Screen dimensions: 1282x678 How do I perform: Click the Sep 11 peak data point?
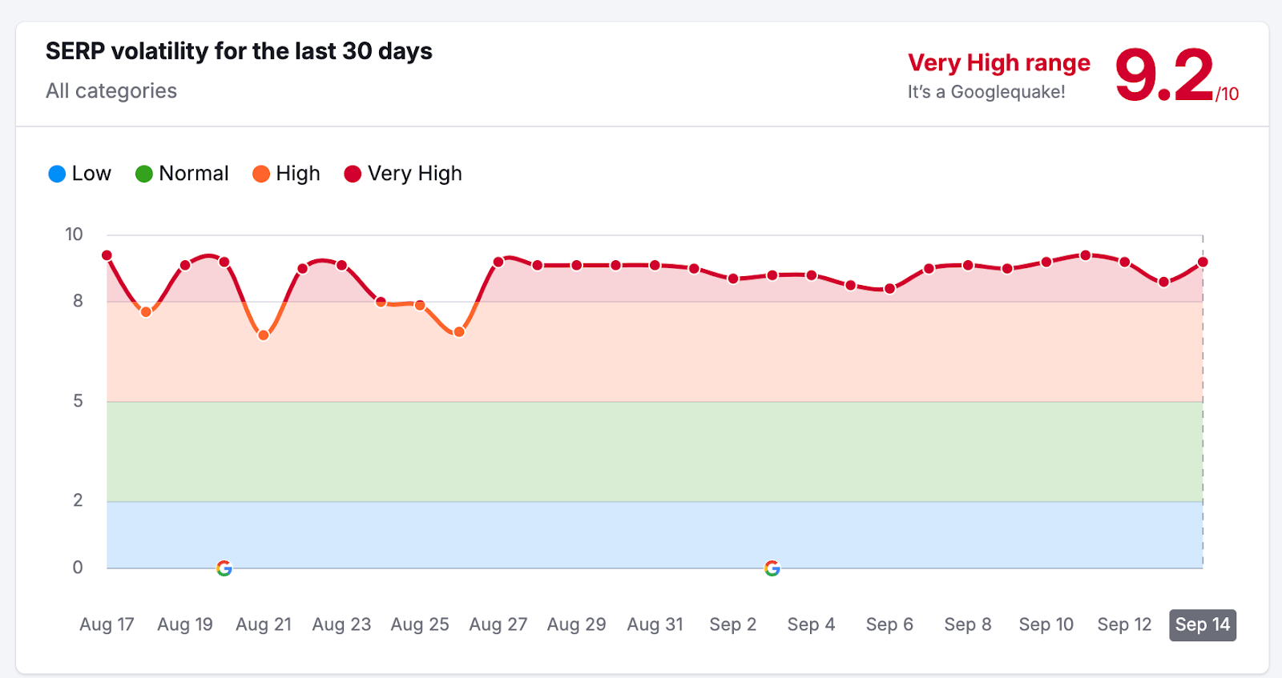tap(1086, 255)
